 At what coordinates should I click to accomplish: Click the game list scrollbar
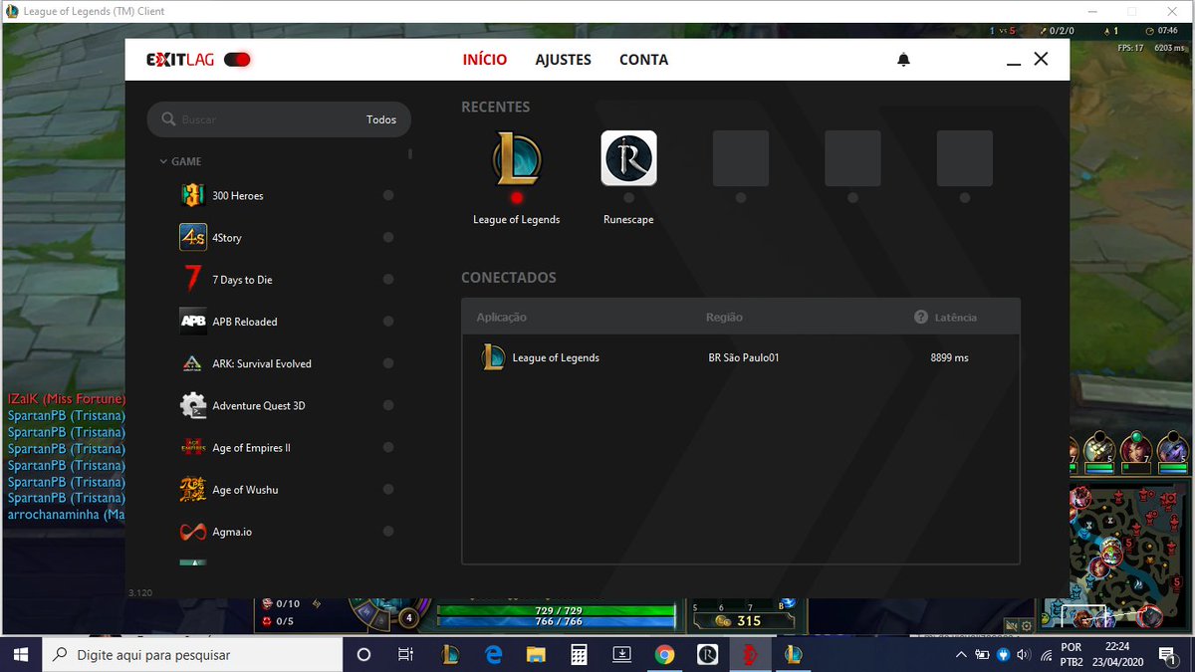(410, 154)
